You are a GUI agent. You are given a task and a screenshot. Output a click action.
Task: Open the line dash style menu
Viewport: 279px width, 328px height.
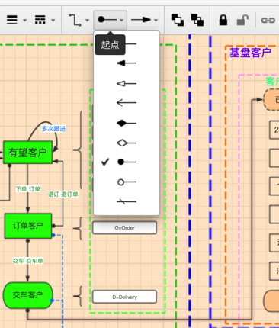(x=40, y=20)
